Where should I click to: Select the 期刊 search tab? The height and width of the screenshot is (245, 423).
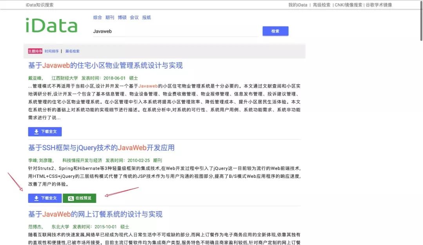(x=110, y=18)
